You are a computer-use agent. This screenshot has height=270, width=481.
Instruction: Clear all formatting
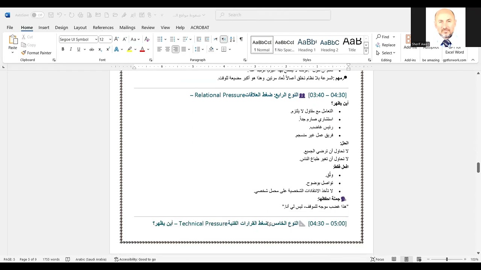[147, 39]
